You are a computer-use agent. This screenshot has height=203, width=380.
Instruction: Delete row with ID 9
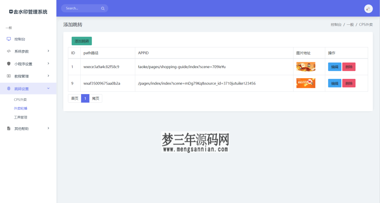pyautogui.click(x=349, y=83)
